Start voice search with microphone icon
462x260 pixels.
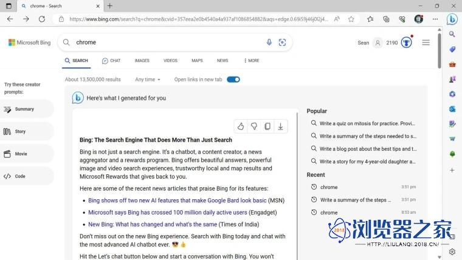[269, 42]
